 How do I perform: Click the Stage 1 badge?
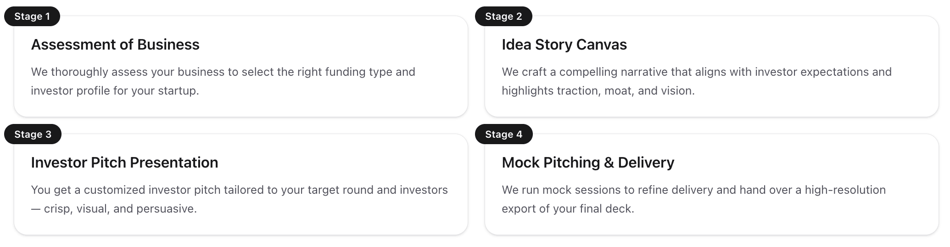coord(32,17)
